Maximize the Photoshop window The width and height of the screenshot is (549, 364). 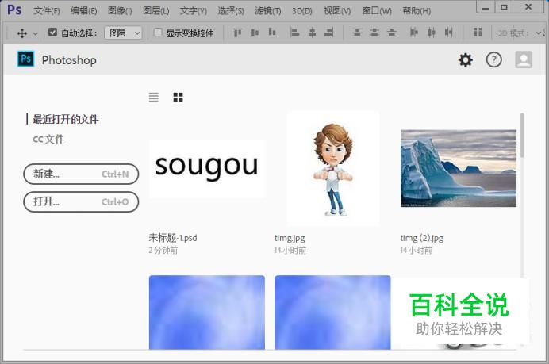pos(504,8)
